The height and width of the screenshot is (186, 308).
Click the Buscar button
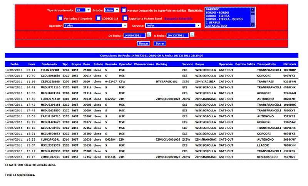pyautogui.click(x=143, y=43)
